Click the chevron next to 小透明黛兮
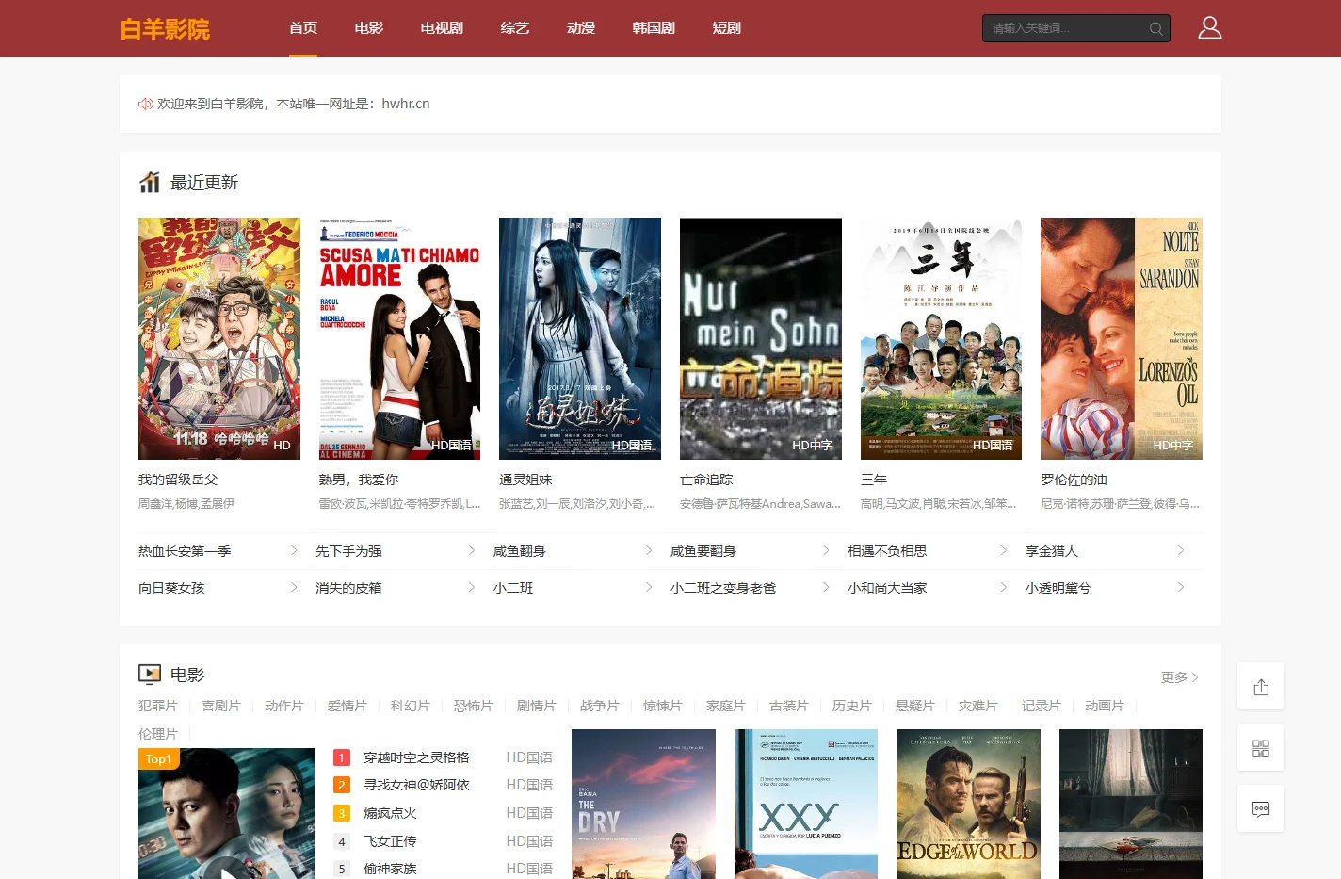 1181,587
